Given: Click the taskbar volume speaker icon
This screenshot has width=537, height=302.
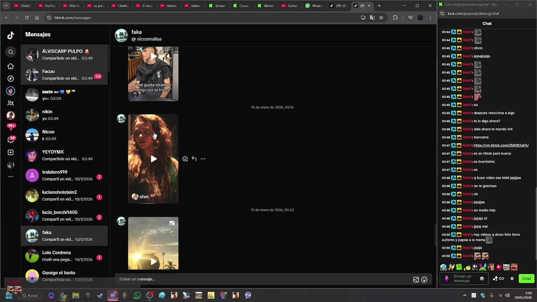Looking at the screenshot, I should point(507,295).
